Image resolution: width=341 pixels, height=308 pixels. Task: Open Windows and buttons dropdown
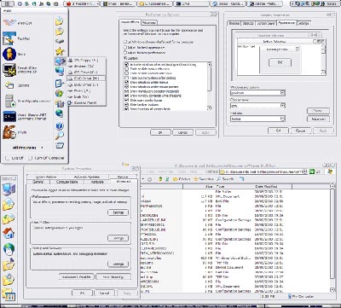282,93
